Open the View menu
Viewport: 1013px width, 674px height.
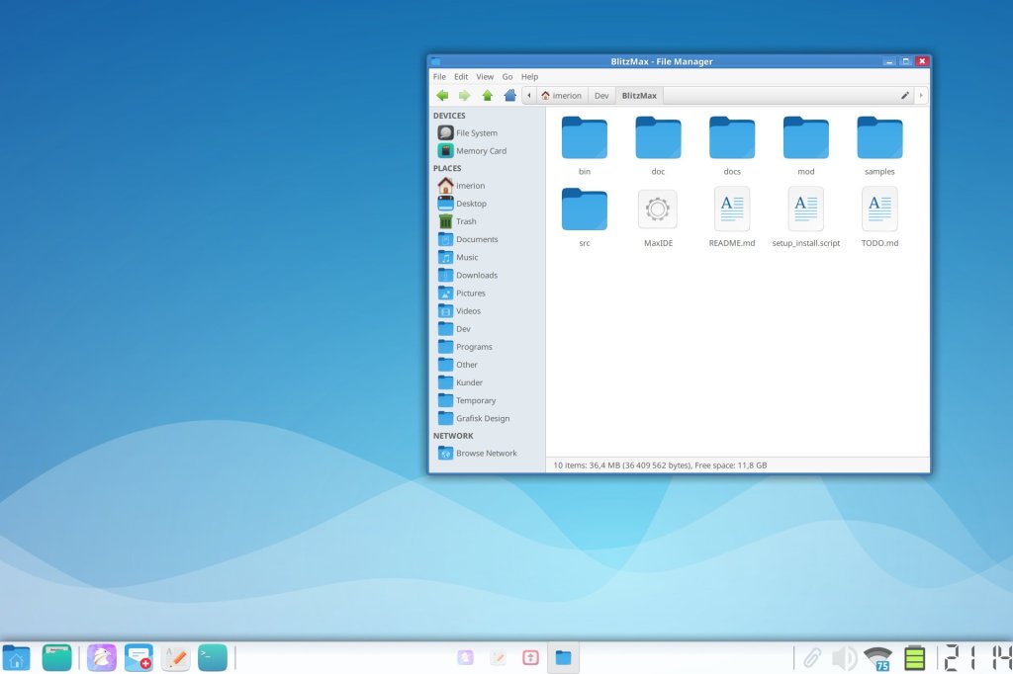(485, 76)
